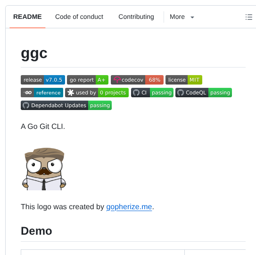Open the CodeQL passing badge
The width and height of the screenshot is (256, 255).
coord(204,93)
